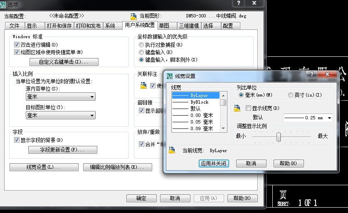Select 0.09 毫米 lineweight
The image size is (348, 213).
tap(196, 128)
